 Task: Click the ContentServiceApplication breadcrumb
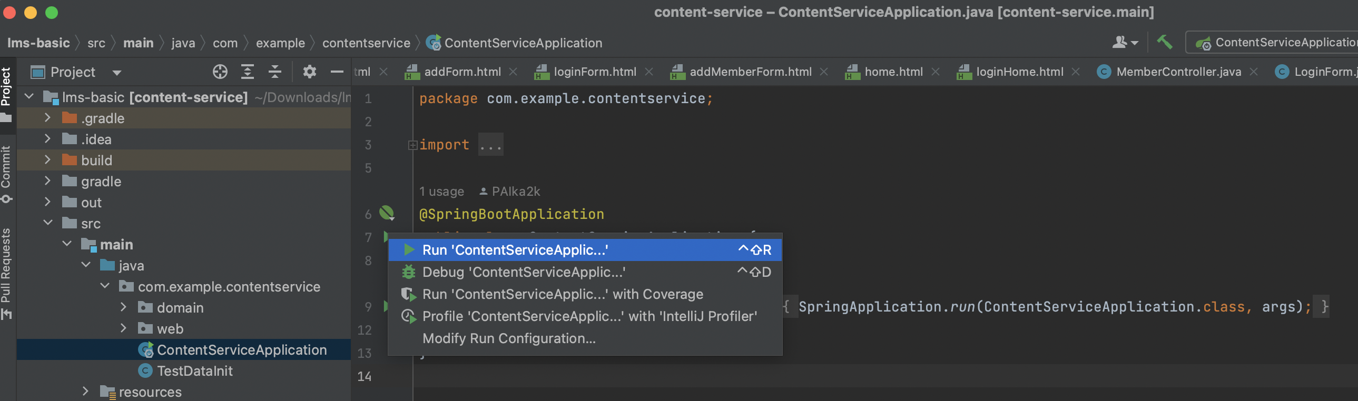click(515, 43)
